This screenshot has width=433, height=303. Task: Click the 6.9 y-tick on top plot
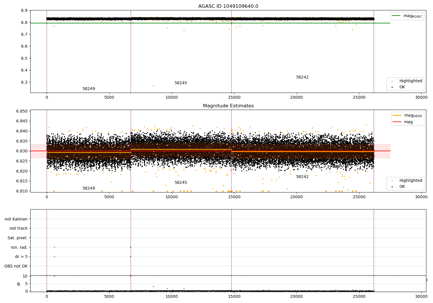24,11
